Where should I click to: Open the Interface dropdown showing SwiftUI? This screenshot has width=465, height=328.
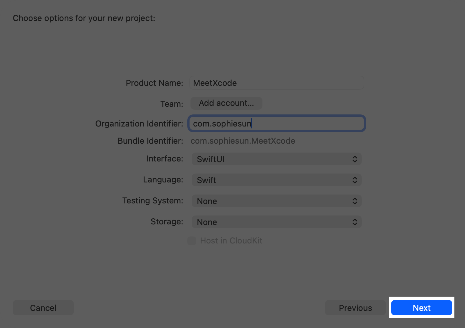click(x=276, y=159)
